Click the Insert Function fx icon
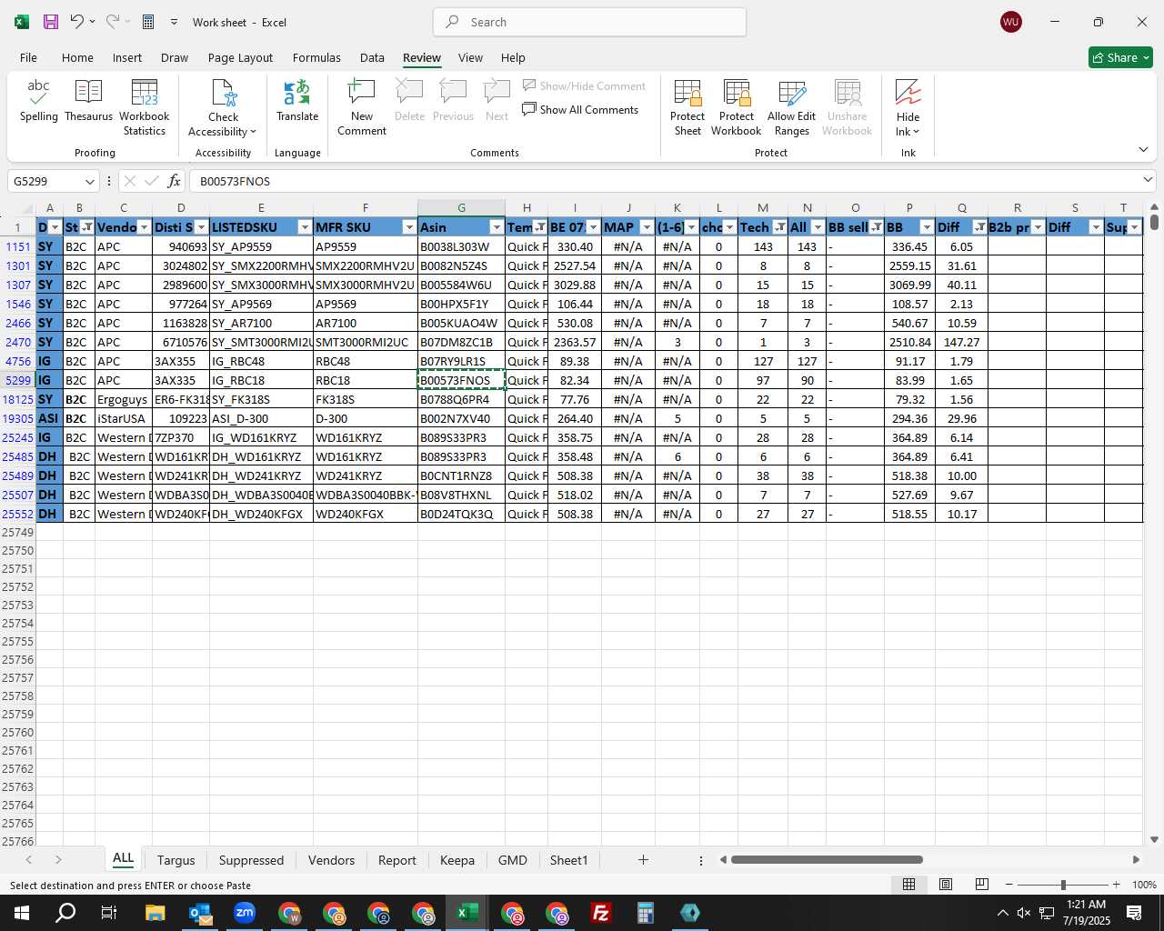This screenshot has height=931, width=1164. [x=175, y=181]
